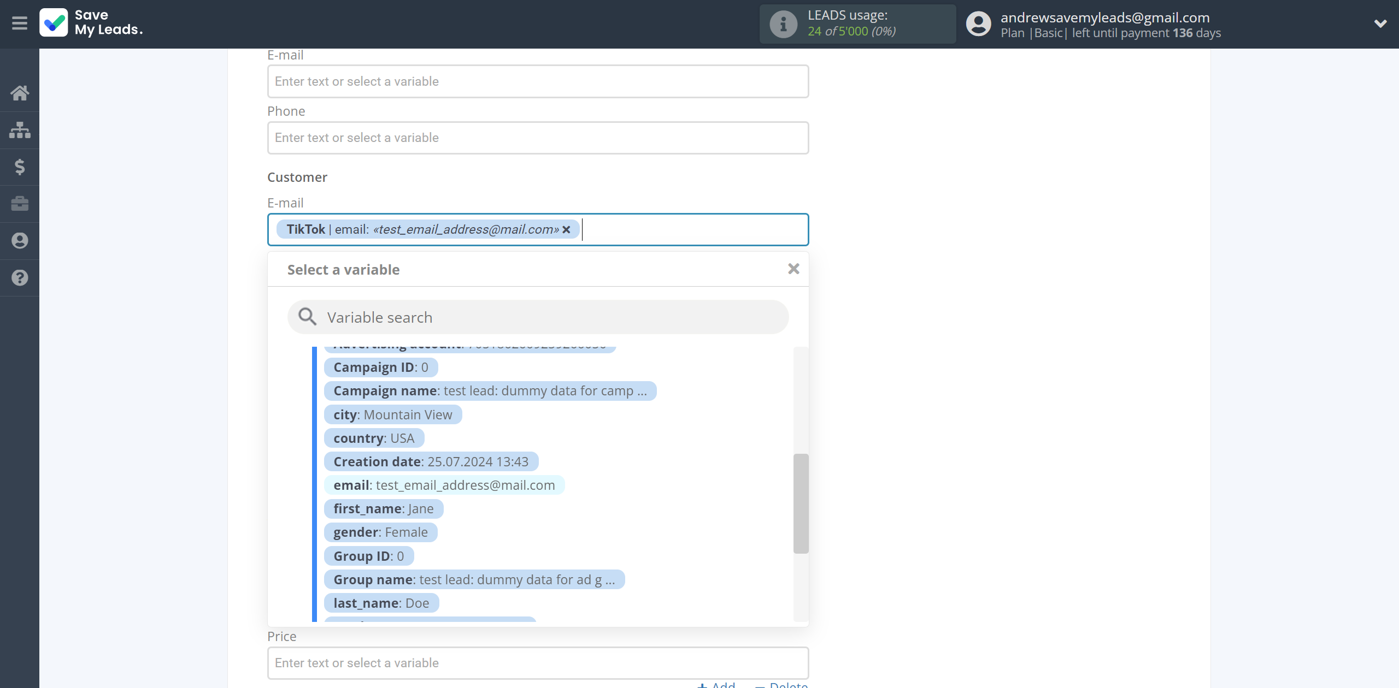This screenshot has height=688, width=1399.
Task: Select the city: Mountain View variable
Action: pyautogui.click(x=393, y=415)
